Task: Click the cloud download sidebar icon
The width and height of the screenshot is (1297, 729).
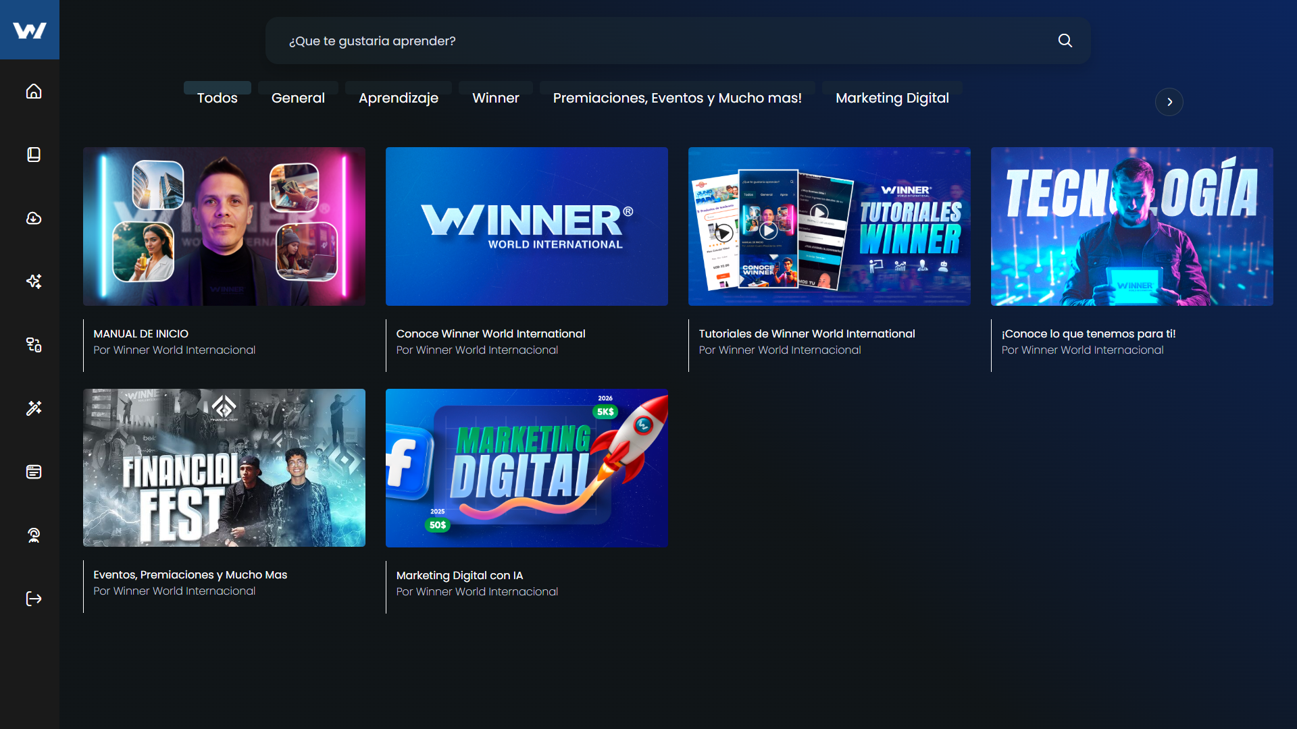Action: pos(34,218)
